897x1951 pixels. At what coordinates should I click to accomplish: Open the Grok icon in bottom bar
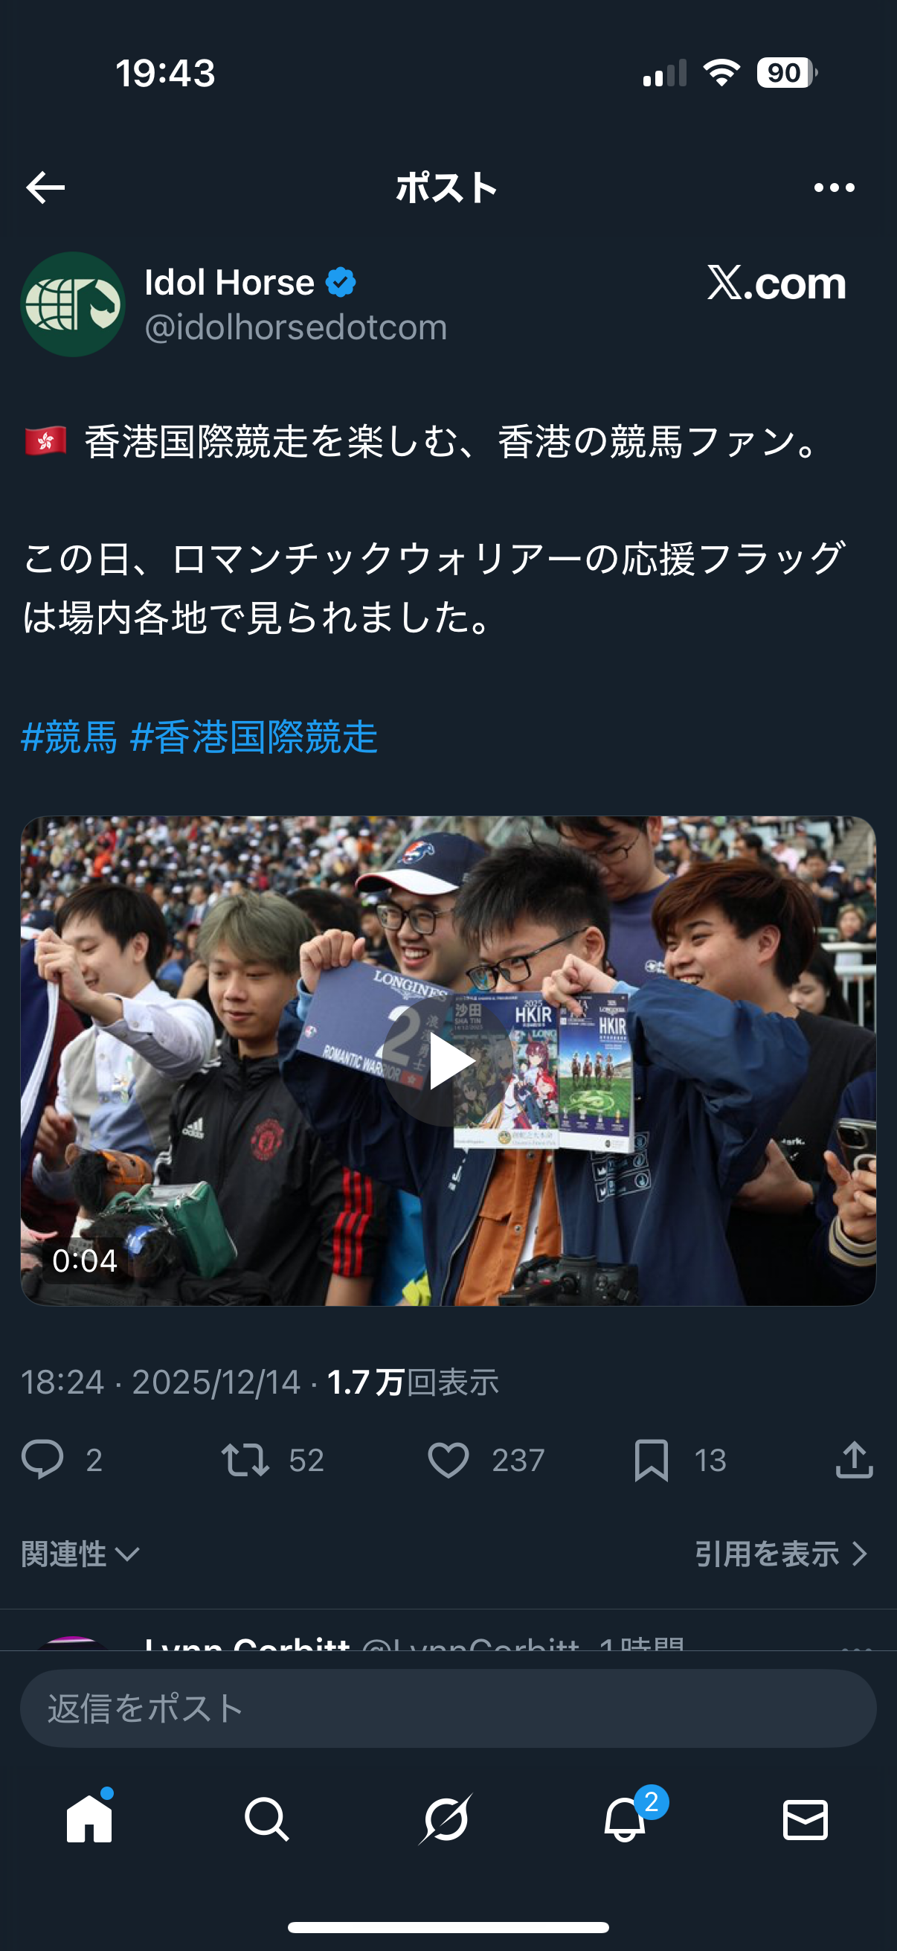pos(446,1819)
